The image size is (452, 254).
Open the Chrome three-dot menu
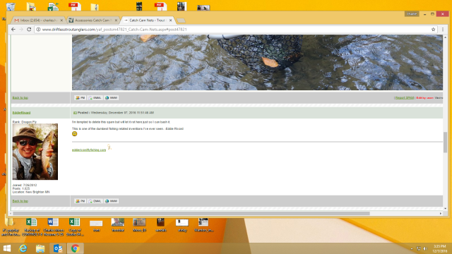pyautogui.click(x=443, y=30)
